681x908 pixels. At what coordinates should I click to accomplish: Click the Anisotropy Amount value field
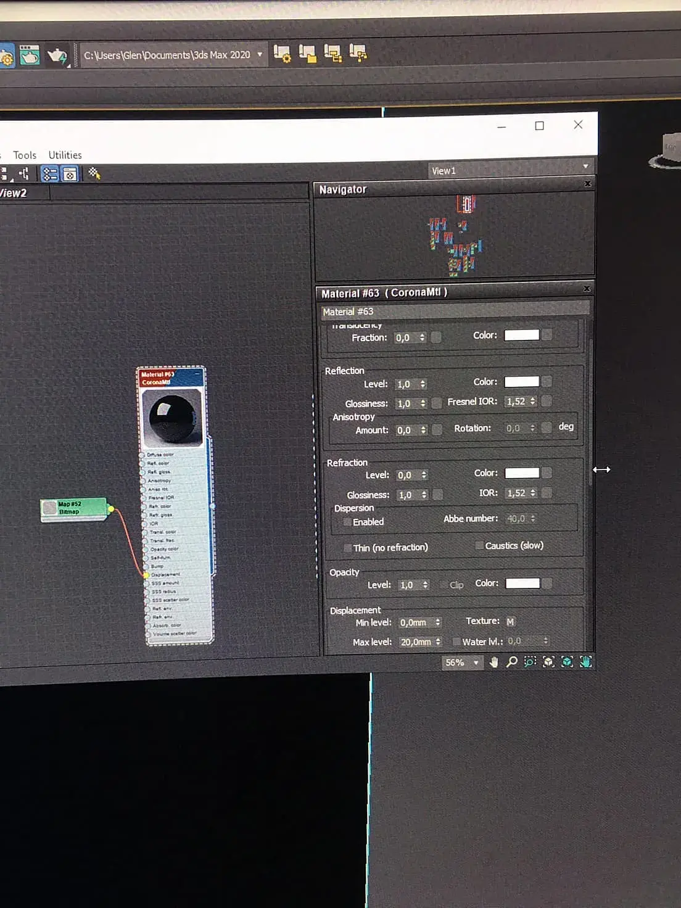tap(406, 430)
